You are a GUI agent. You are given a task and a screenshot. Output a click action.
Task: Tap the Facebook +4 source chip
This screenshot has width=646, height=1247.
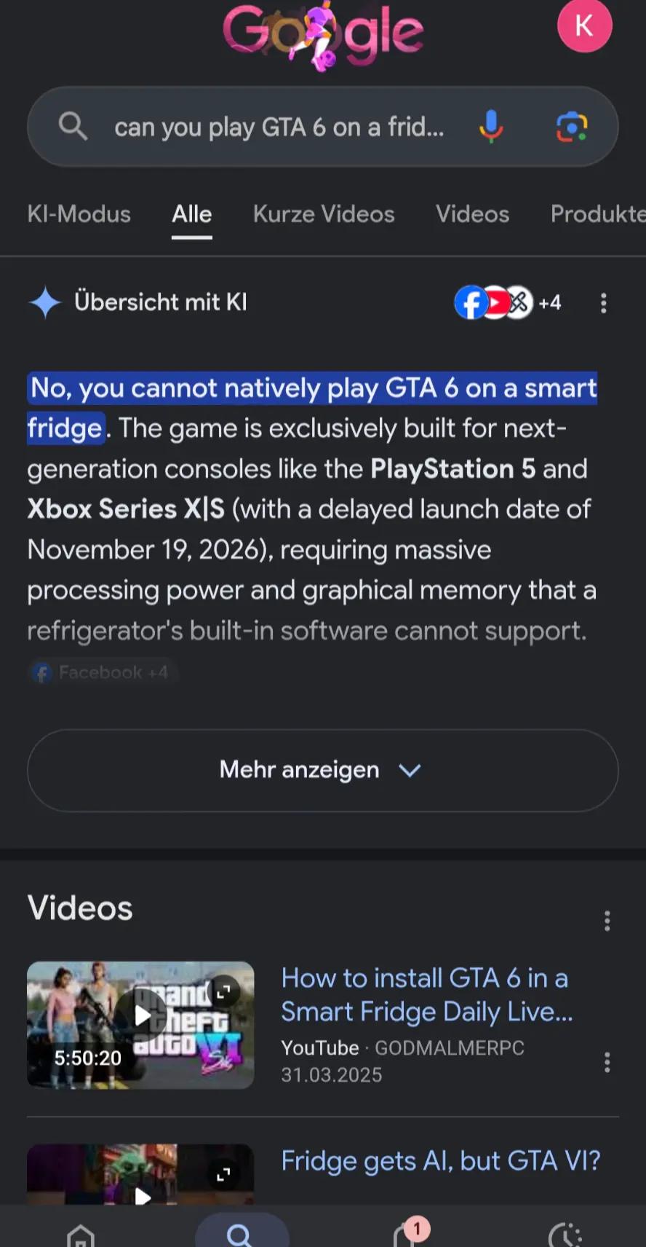click(x=102, y=672)
